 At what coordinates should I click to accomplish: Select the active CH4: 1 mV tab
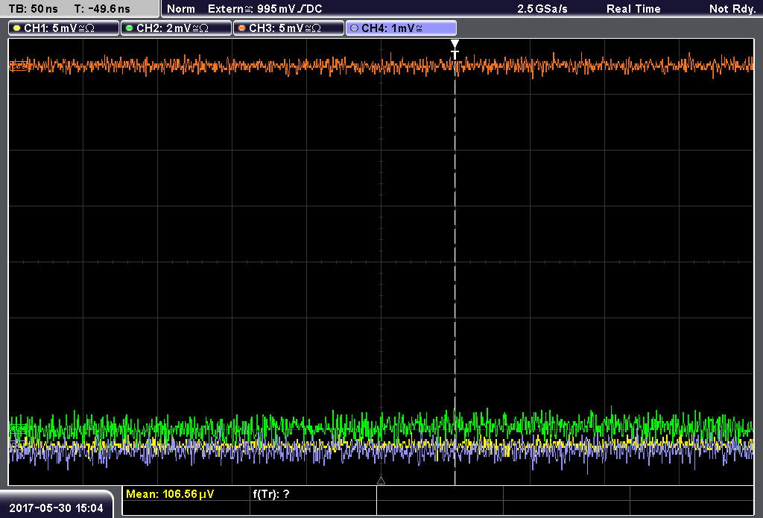(401, 28)
